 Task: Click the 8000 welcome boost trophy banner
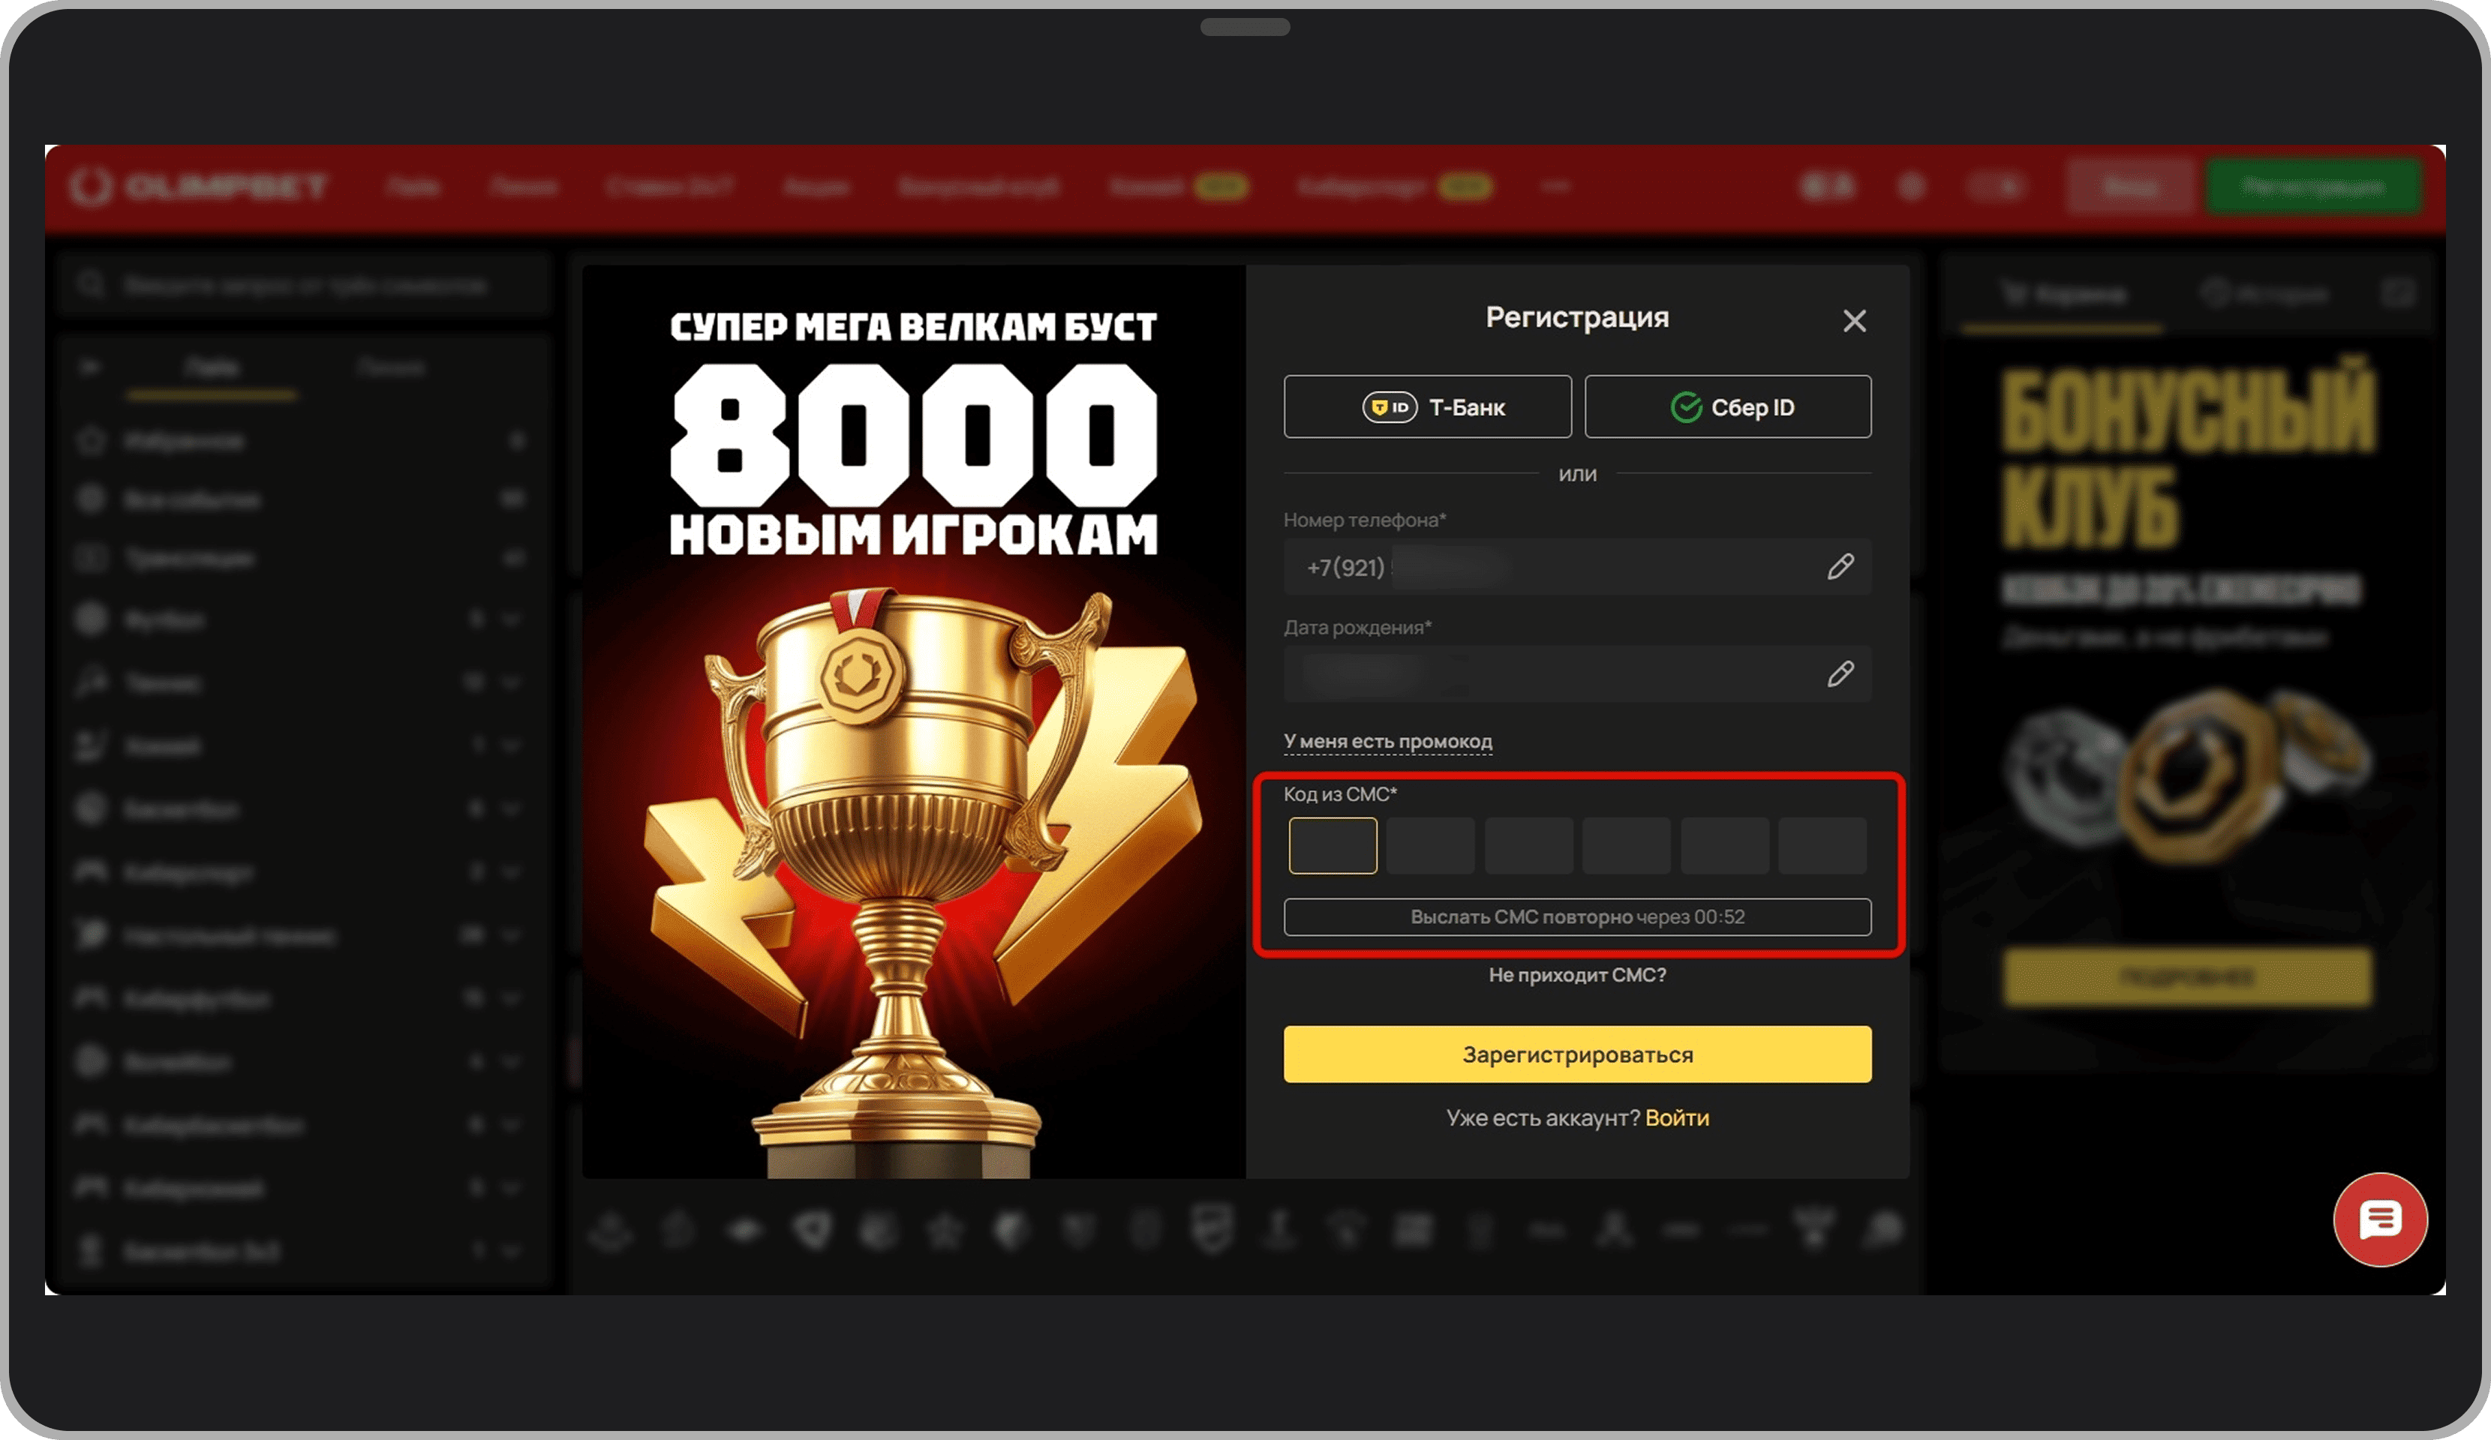(x=913, y=721)
